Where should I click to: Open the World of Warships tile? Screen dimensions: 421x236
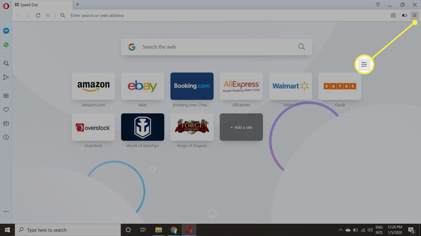(x=143, y=127)
